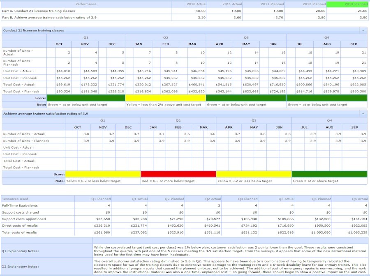Click Unit Cost Actual OCT value $44,810

tap(63, 71)
